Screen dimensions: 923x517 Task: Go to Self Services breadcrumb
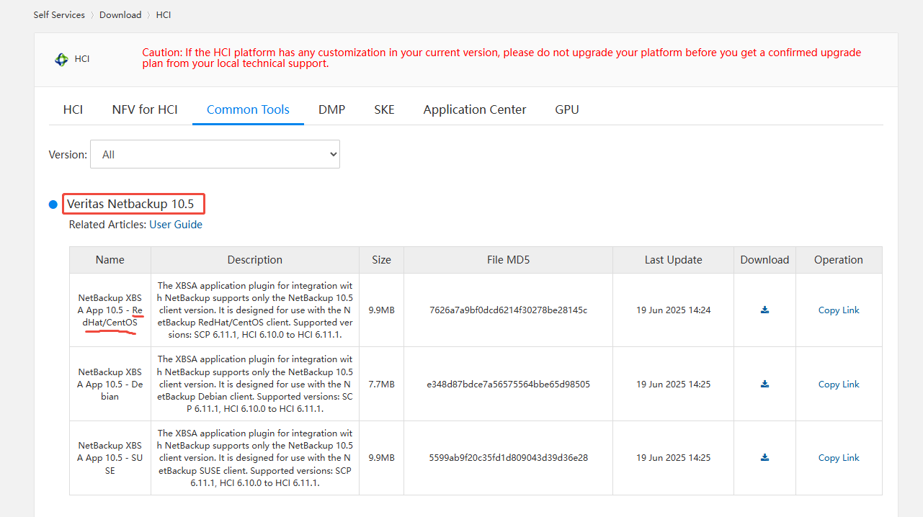click(59, 14)
